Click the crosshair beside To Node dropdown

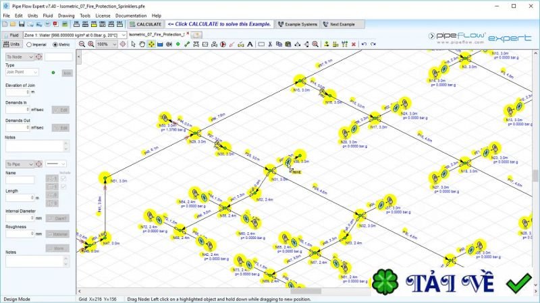pyautogui.click(x=39, y=57)
